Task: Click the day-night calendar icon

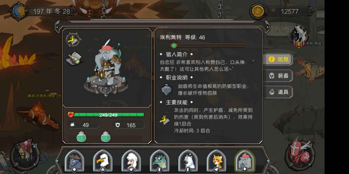Action: coord(19,11)
